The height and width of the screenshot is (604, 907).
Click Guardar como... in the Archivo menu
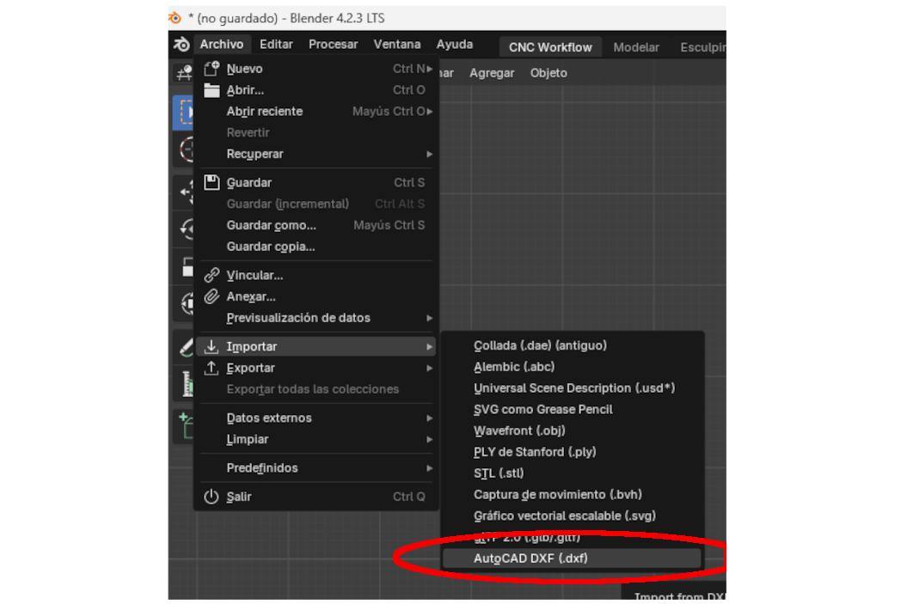click(x=271, y=225)
